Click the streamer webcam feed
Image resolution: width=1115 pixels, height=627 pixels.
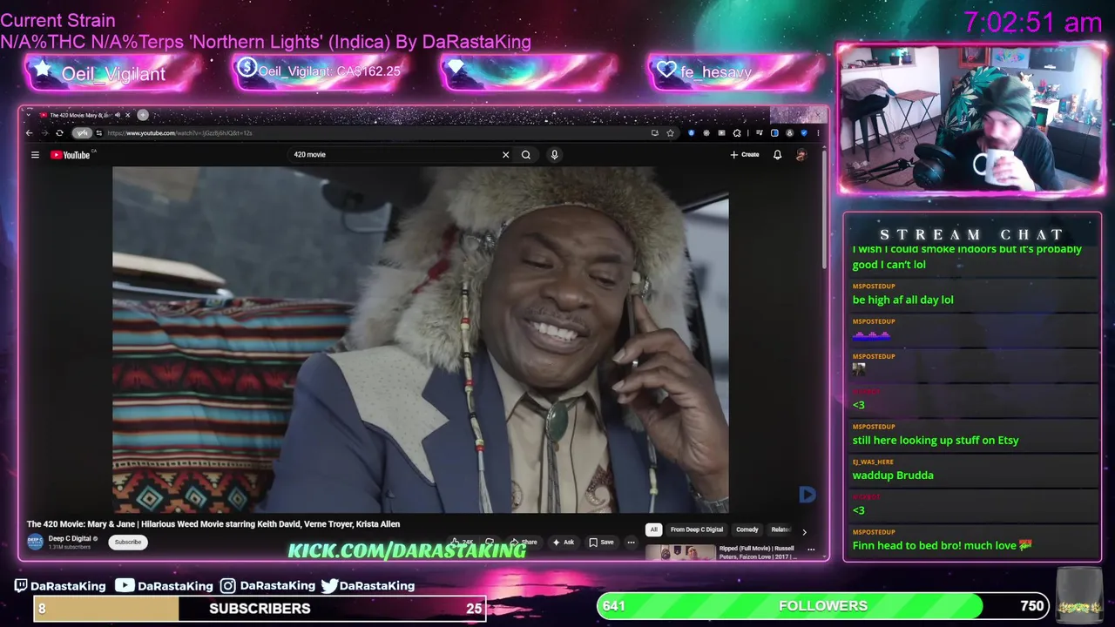pyautogui.click(x=970, y=118)
